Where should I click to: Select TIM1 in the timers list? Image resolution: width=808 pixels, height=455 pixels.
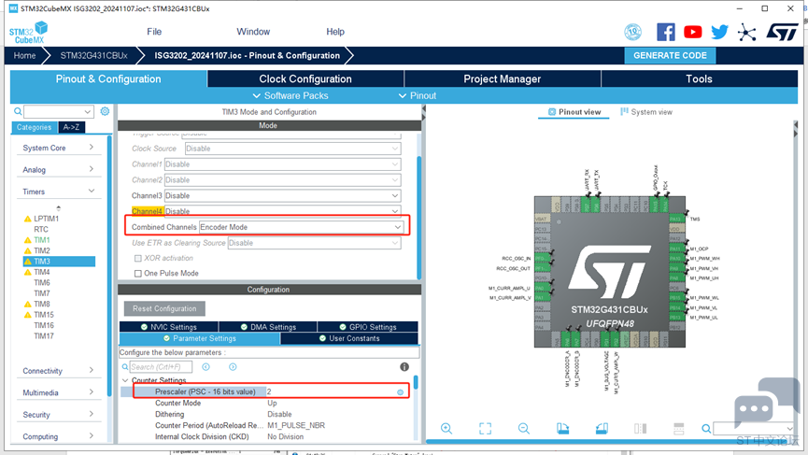click(x=42, y=240)
